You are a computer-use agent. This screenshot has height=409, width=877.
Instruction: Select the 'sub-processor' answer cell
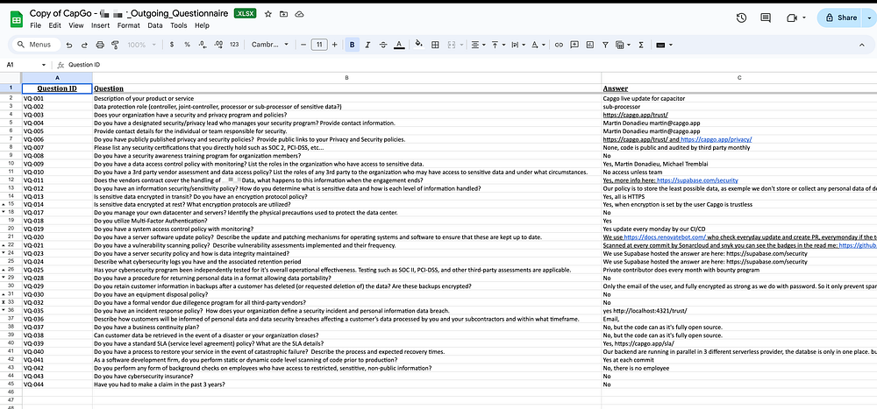738,106
